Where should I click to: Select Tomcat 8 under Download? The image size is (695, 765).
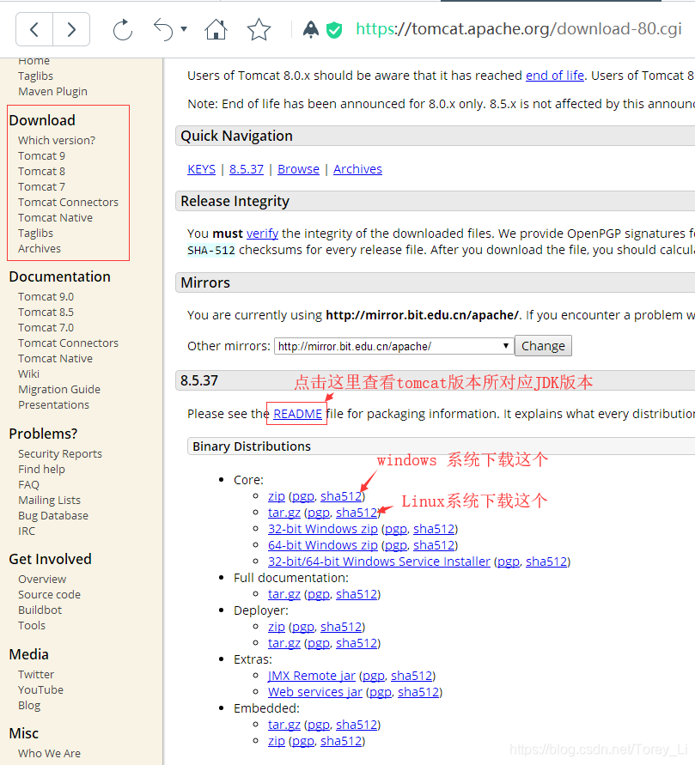pos(41,171)
